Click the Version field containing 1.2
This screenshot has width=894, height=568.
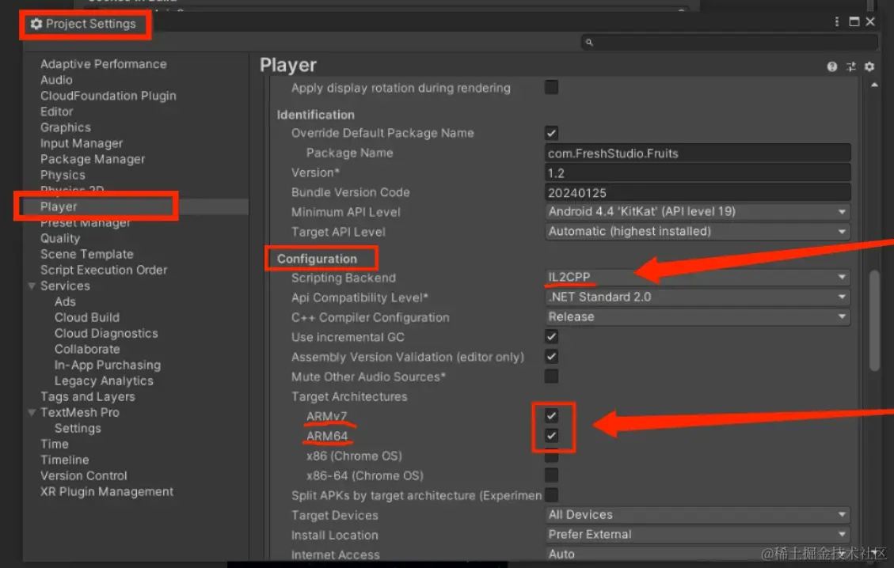(698, 173)
